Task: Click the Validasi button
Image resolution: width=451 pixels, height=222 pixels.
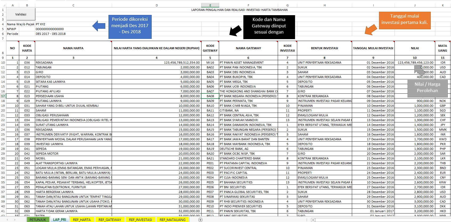Action: (21, 14)
